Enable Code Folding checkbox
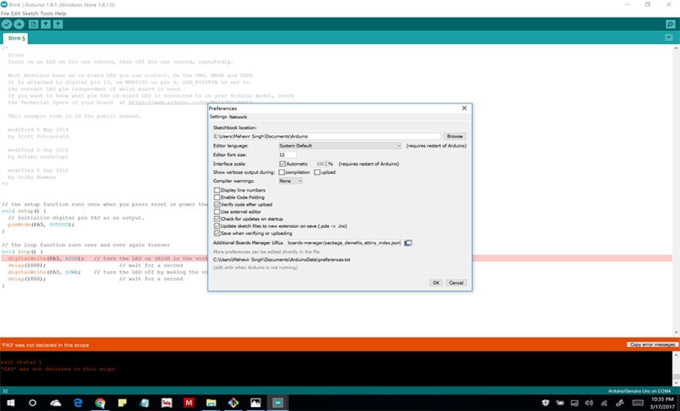This screenshot has width=680, height=411. click(217, 197)
